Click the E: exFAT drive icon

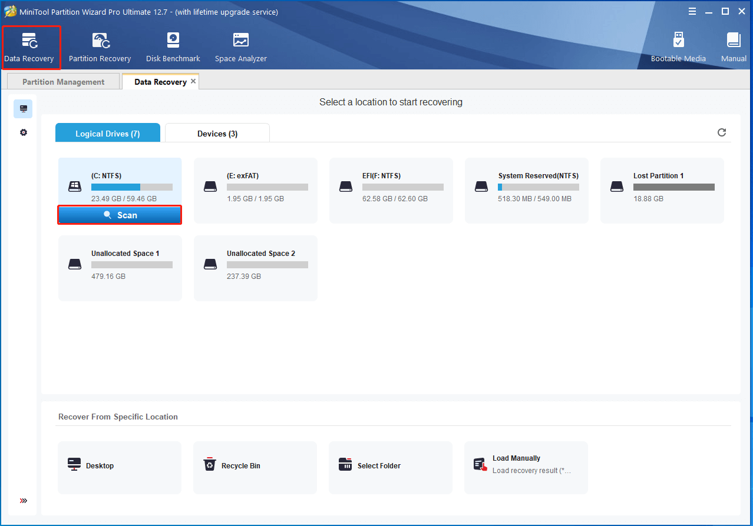coord(210,187)
